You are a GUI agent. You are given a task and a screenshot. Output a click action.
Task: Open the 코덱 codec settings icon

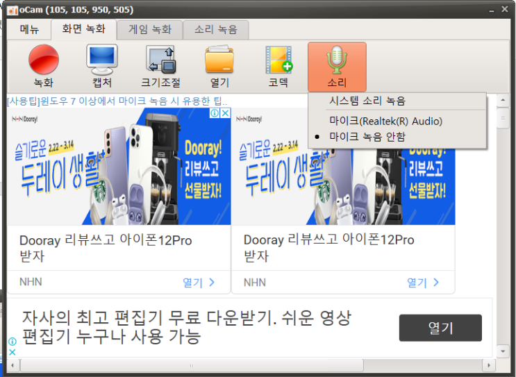(x=278, y=66)
